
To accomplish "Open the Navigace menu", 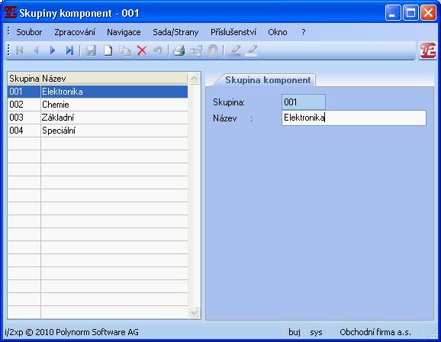I will pos(124,32).
